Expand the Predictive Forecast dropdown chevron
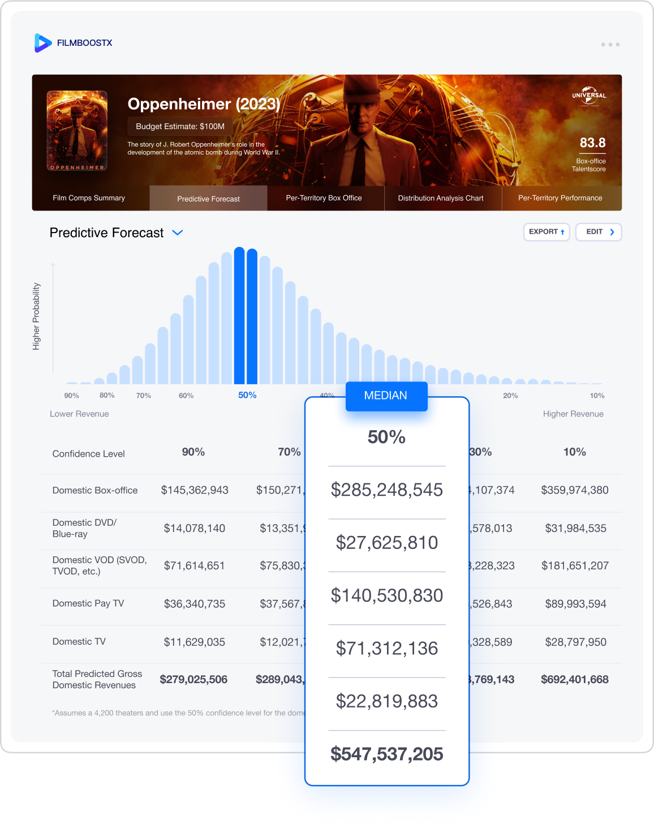654x828 pixels. (x=177, y=233)
